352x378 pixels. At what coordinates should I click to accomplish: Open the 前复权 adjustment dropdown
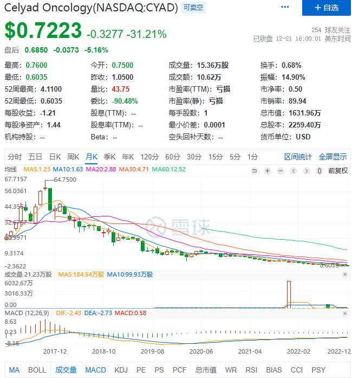(x=338, y=171)
